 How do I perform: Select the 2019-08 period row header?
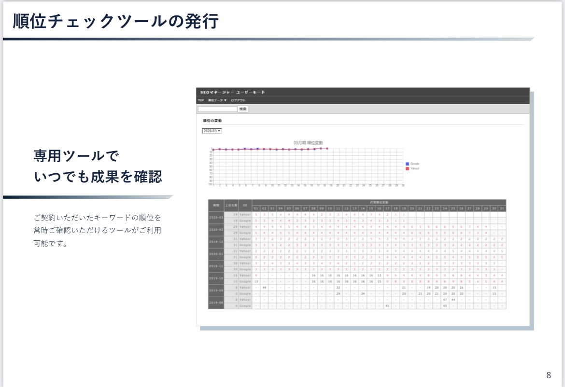pos(216,303)
